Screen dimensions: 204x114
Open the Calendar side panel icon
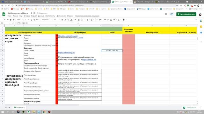coord(201,21)
